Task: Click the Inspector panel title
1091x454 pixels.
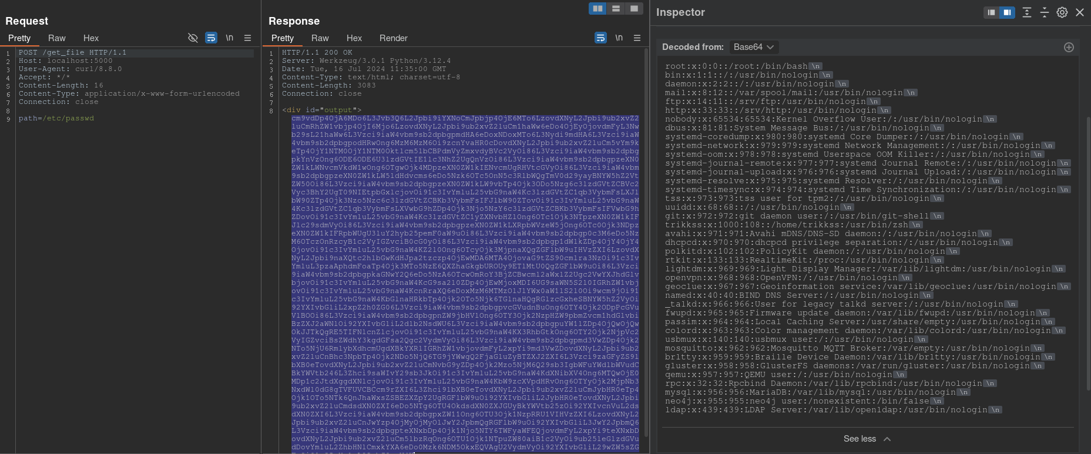Action: pos(680,12)
